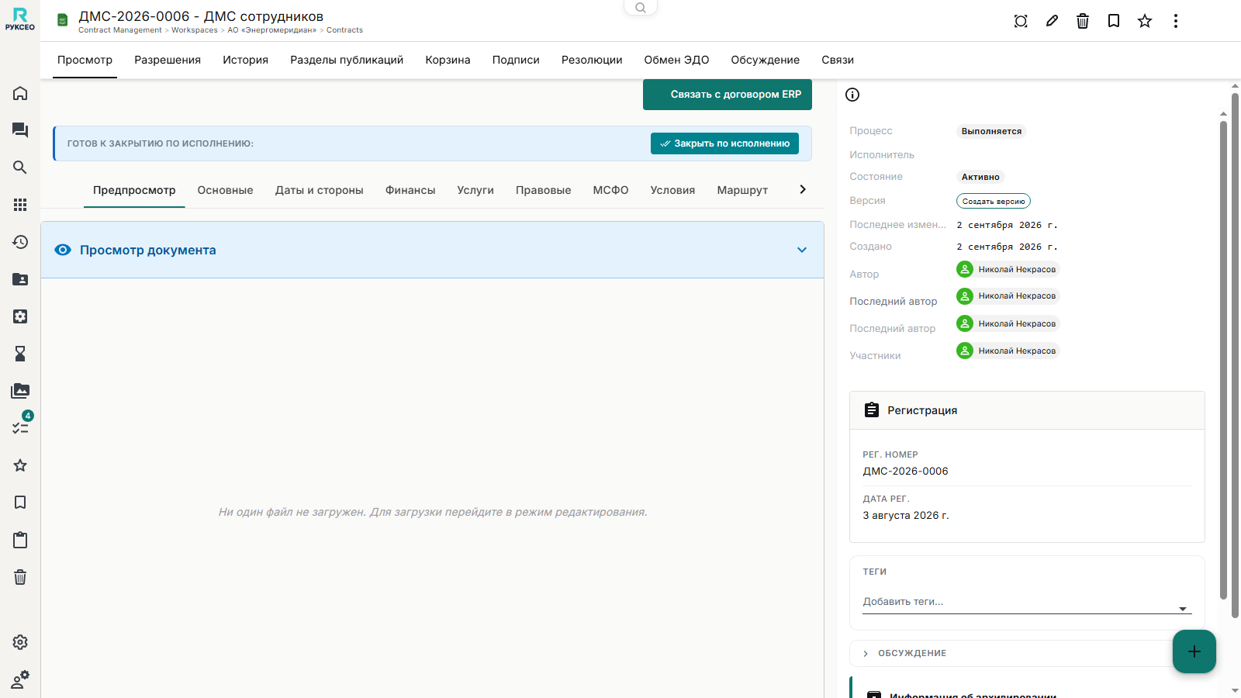This screenshot has height=698, width=1241.
Task: Click the header focus frame icon
Action: pyautogui.click(x=1021, y=21)
